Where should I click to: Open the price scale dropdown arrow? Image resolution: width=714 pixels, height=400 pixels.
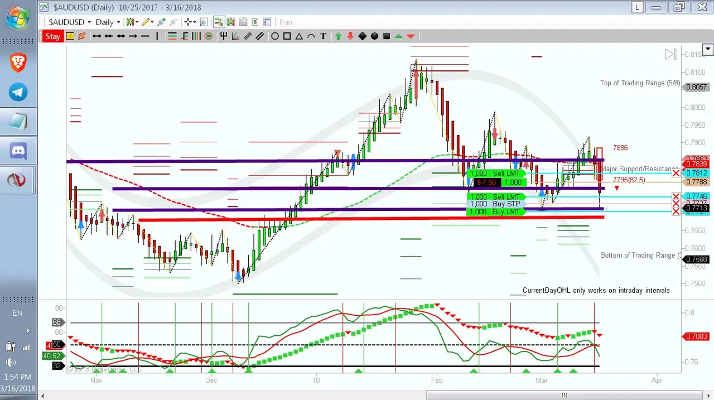[708, 50]
